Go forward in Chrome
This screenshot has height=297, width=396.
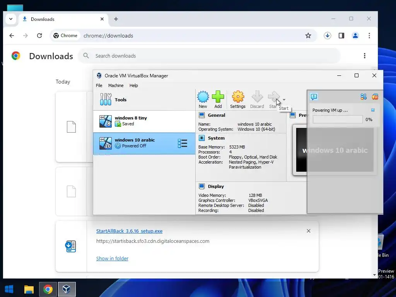coord(25,36)
